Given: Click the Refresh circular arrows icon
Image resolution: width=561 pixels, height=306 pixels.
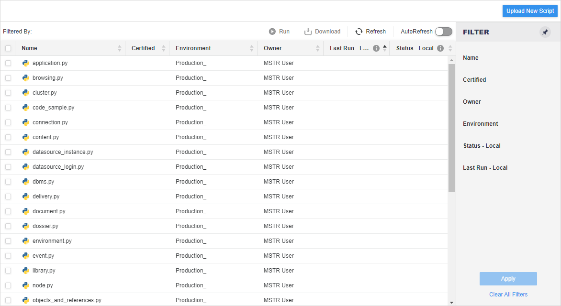Looking at the screenshot, I should point(359,32).
